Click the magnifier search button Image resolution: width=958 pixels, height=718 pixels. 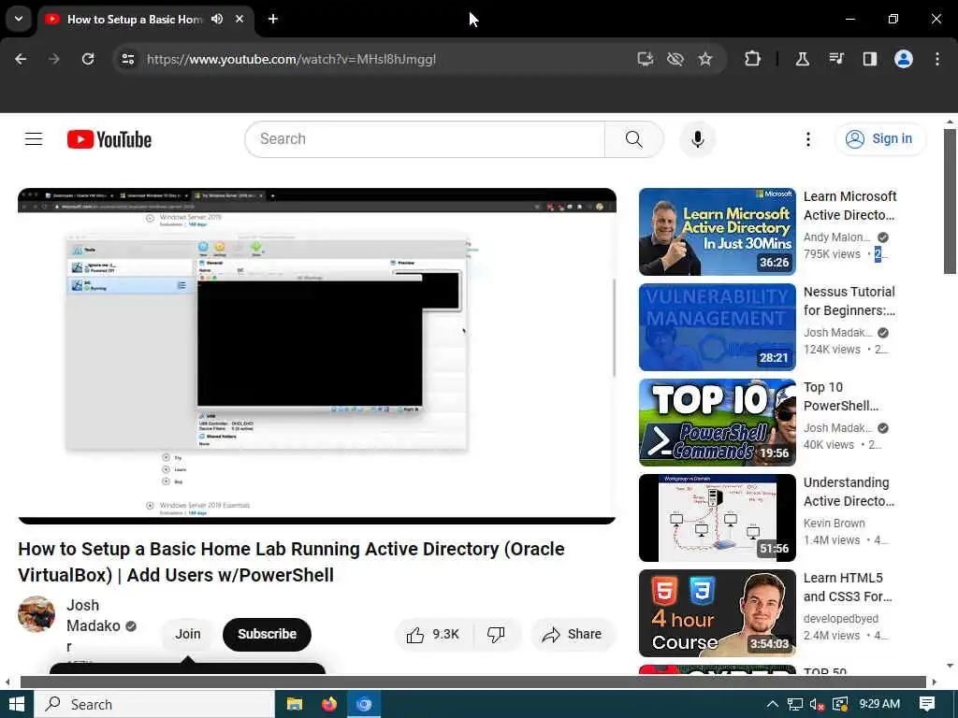pyautogui.click(x=633, y=139)
